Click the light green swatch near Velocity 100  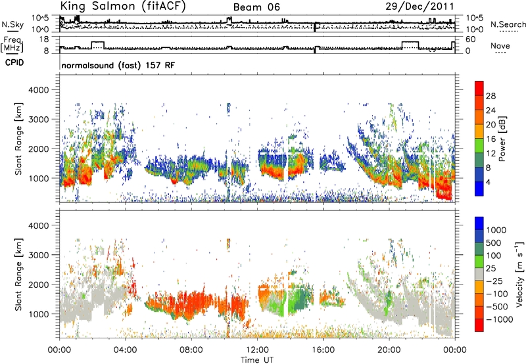coord(479,262)
